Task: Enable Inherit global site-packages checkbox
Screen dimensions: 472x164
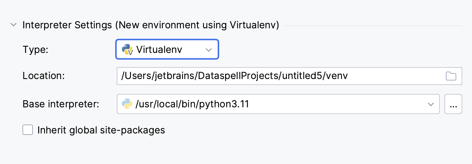Action: coord(28,130)
